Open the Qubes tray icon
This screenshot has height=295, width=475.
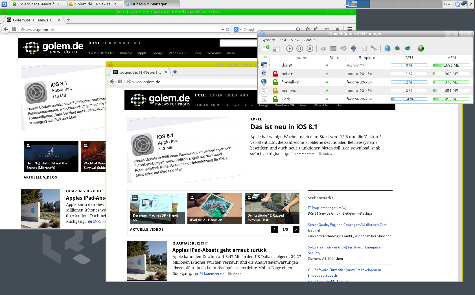point(458,4)
